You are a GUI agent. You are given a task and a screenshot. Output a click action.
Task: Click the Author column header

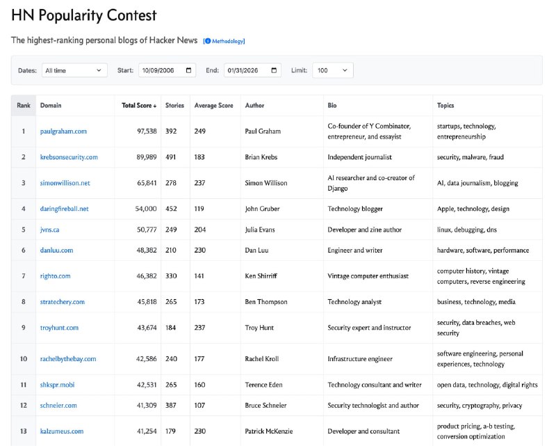click(254, 106)
